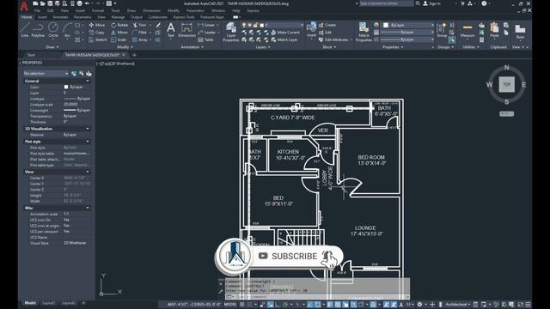550x309 pixels.
Task: Click the AutoCAD application logo button
Action: (24, 6)
